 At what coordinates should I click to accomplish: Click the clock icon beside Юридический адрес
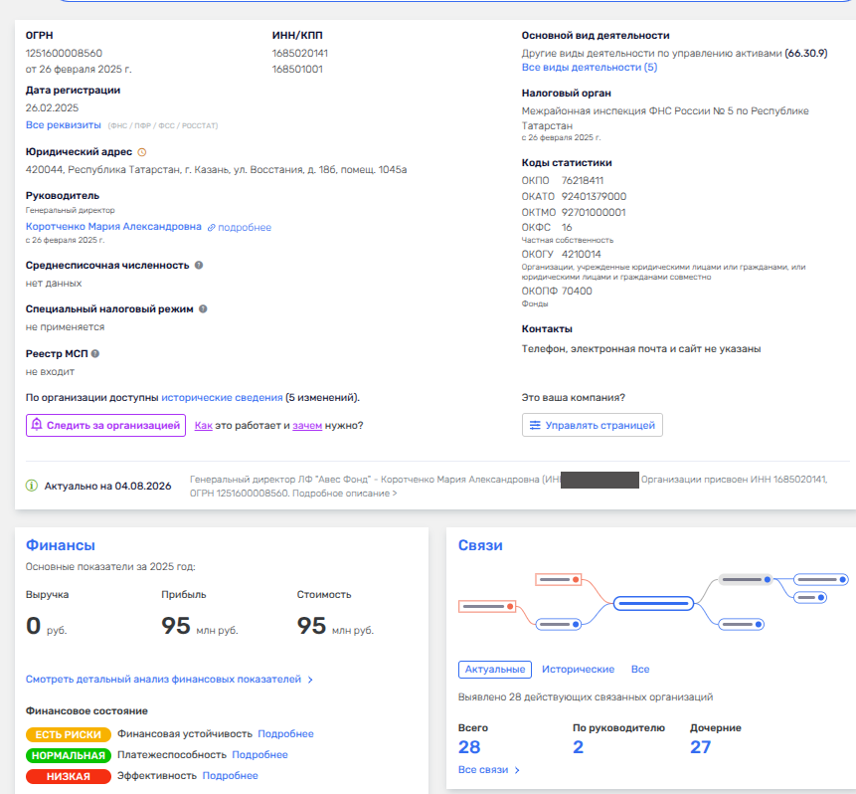(x=142, y=152)
